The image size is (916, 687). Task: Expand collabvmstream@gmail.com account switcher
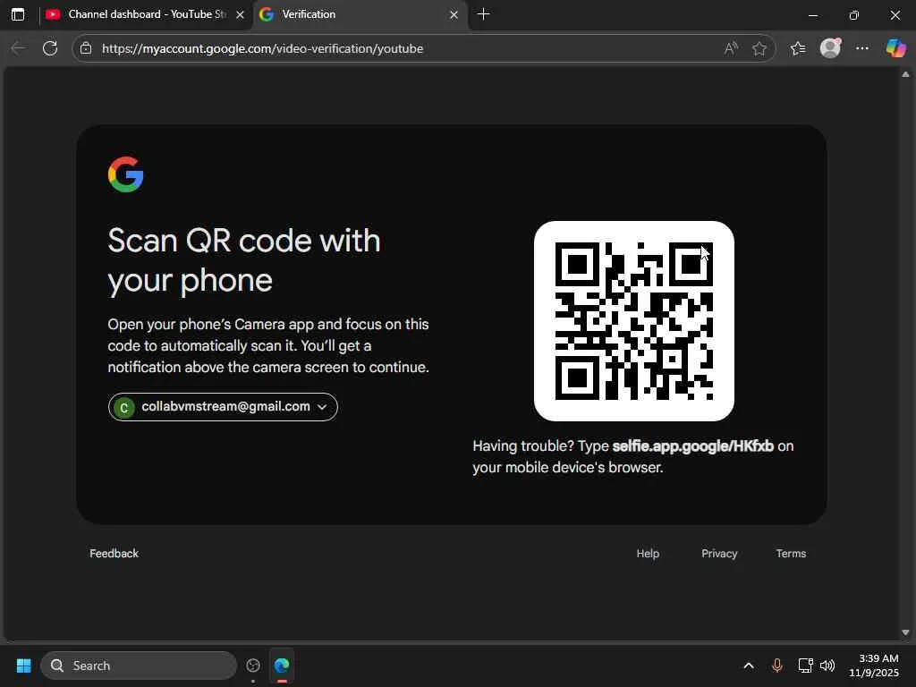(223, 407)
